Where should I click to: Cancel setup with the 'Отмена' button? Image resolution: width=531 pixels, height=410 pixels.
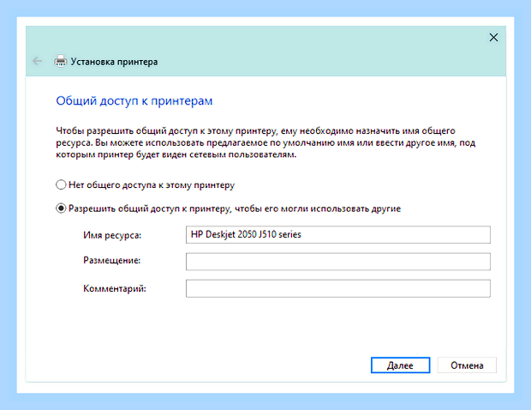point(467,365)
